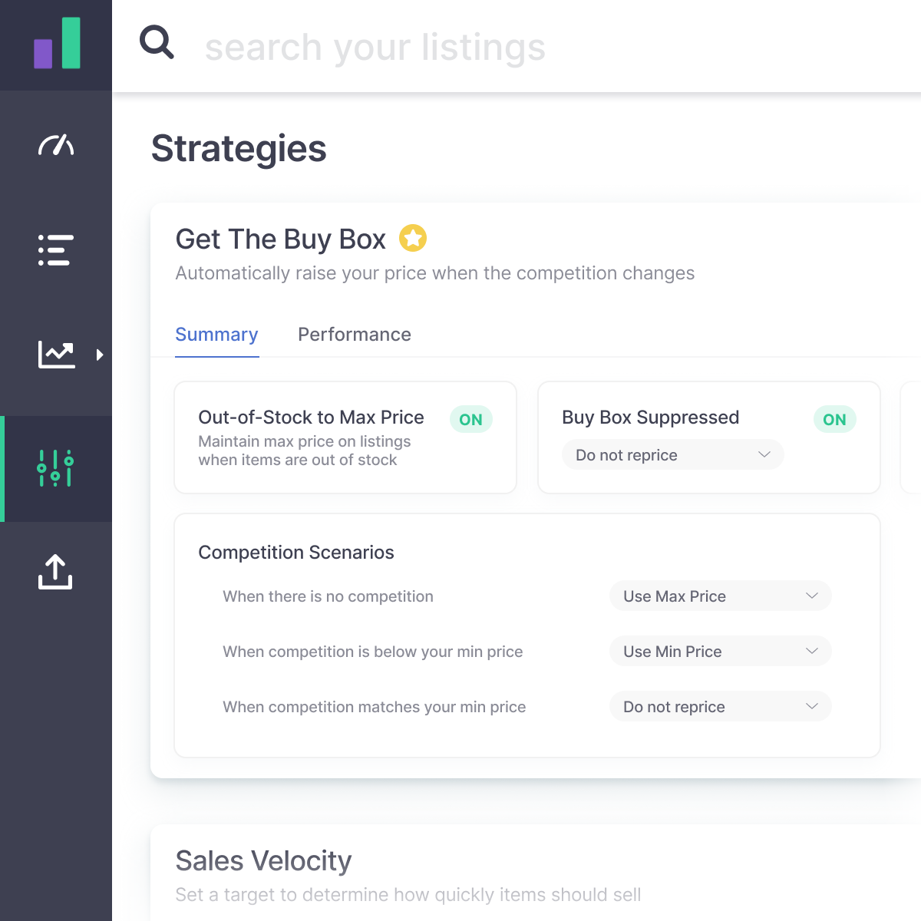The height and width of the screenshot is (921, 921).
Task: Open the dashboard speedometer icon
Action: pyautogui.click(x=56, y=145)
